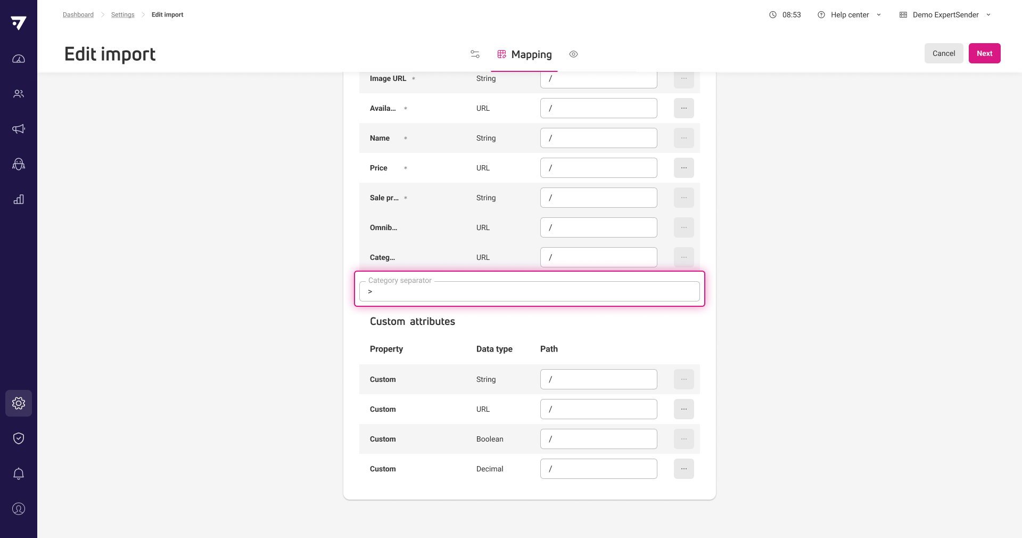Open the ellipsis menu for Availability row
The height and width of the screenshot is (538, 1022).
click(x=684, y=108)
